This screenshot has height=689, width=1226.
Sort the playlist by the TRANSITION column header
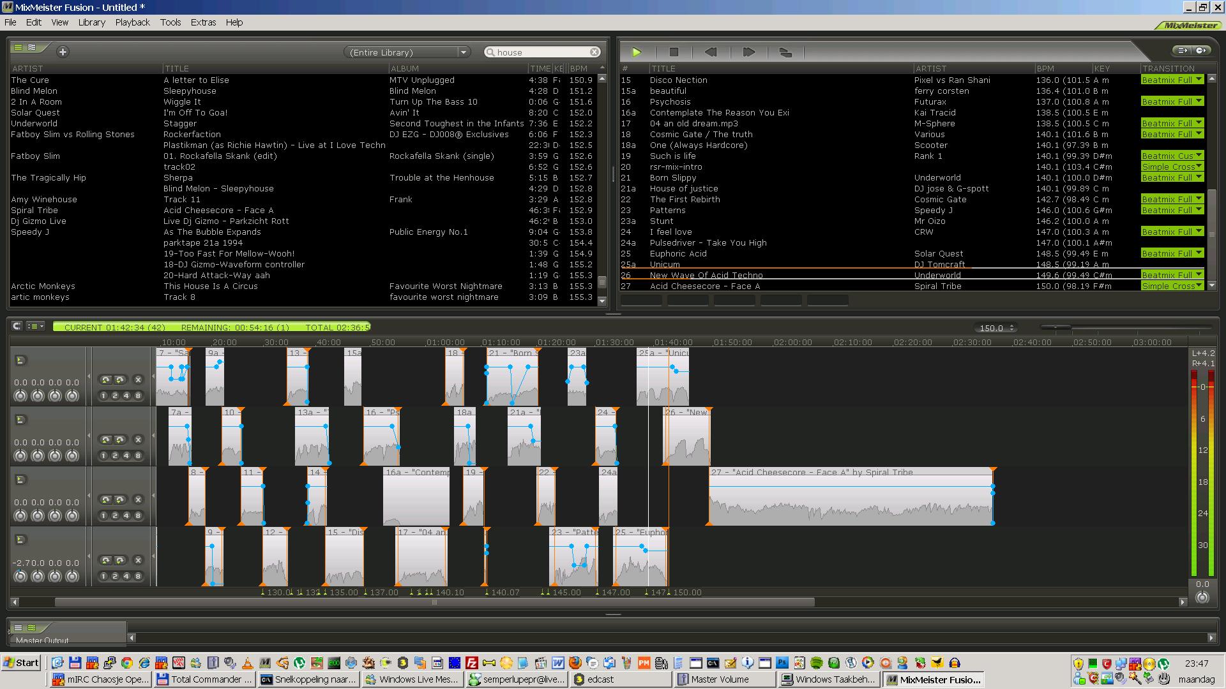click(x=1173, y=68)
